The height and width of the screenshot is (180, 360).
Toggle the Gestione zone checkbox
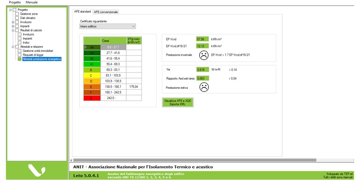point(17,14)
